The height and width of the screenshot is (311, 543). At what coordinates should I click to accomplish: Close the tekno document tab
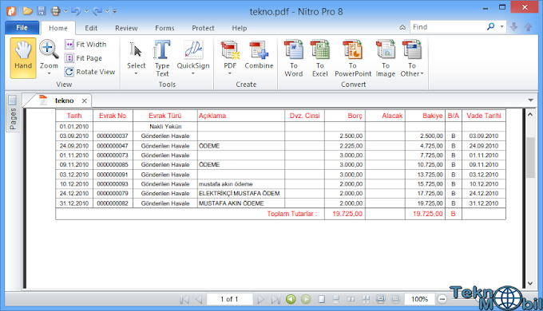(x=84, y=100)
